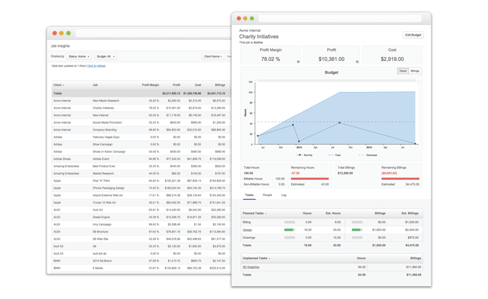
Task: Click the Total legend entry
Action: (334, 155)
